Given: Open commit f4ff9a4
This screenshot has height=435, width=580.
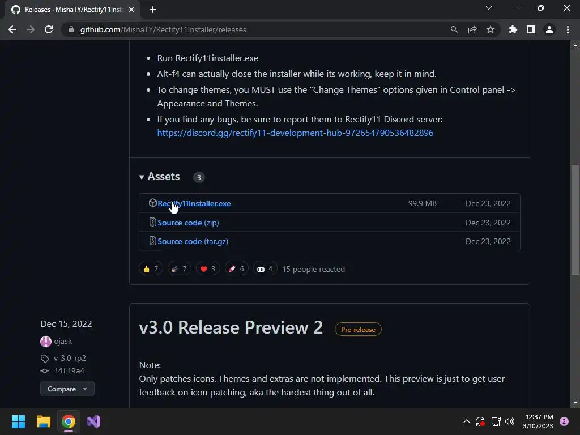Looking at the screenshot, I should pyautogui.click(x=69, y=370).
